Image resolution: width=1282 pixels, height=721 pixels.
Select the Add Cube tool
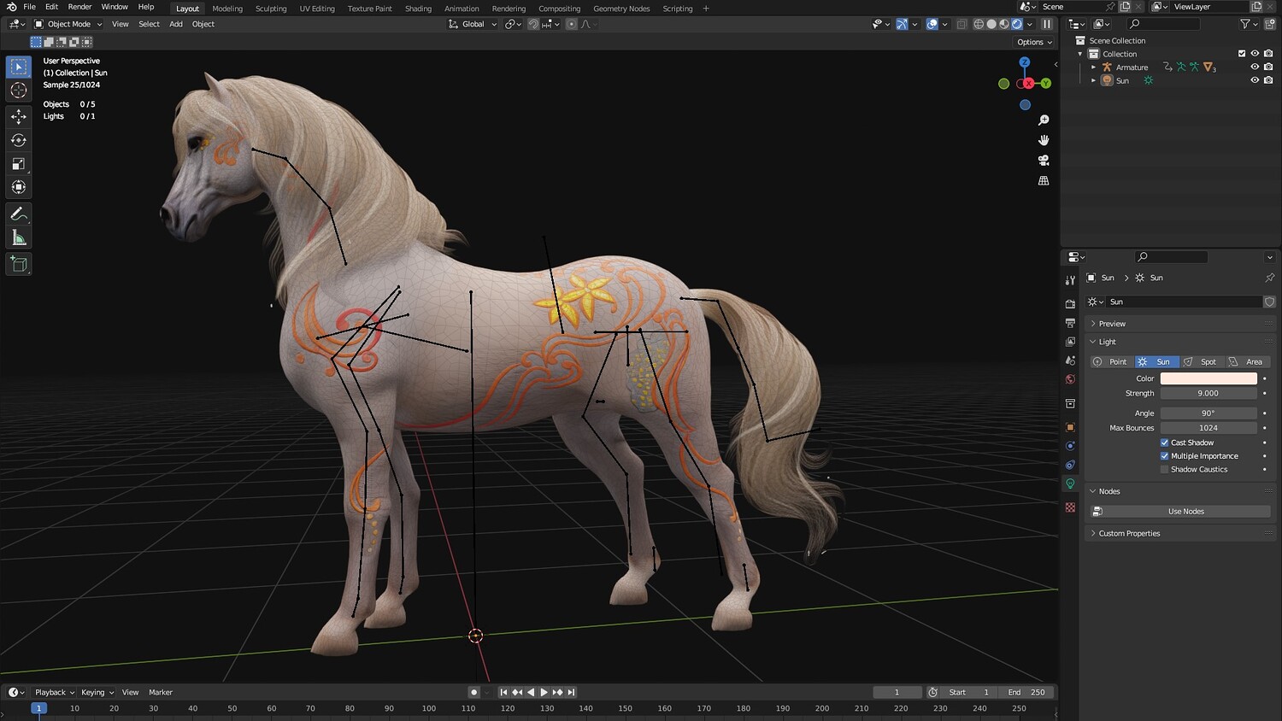[x=19, y=264]
